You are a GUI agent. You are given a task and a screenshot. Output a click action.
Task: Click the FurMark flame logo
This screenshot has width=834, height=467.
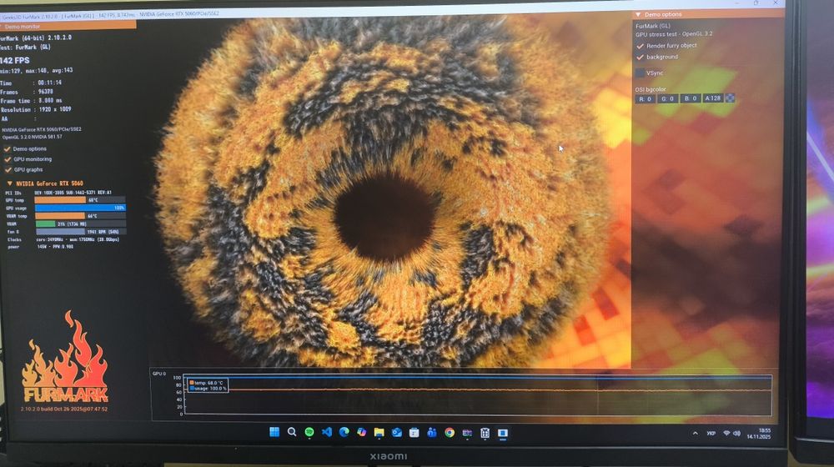[x=64, y=358]
